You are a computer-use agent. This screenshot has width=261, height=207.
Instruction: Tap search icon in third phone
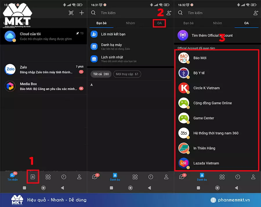180,13
